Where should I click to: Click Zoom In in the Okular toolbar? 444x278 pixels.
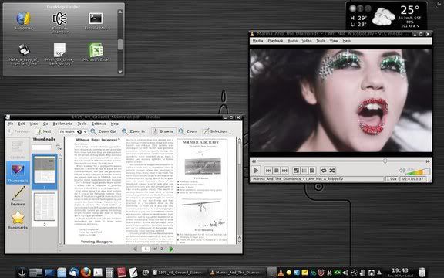tap(133, 131)
